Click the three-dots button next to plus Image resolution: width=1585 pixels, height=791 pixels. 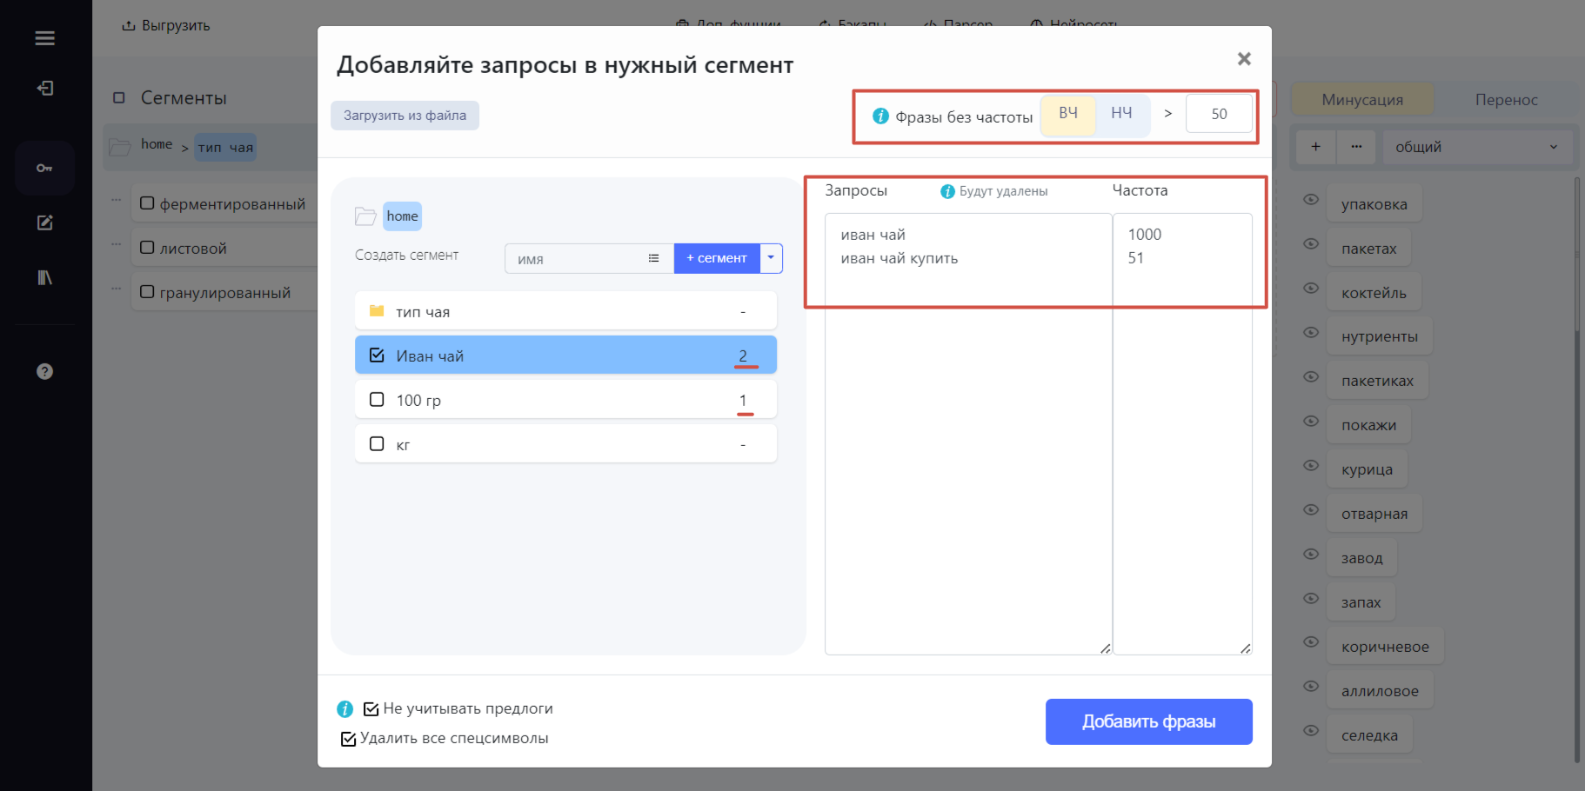pos(1356,147)
